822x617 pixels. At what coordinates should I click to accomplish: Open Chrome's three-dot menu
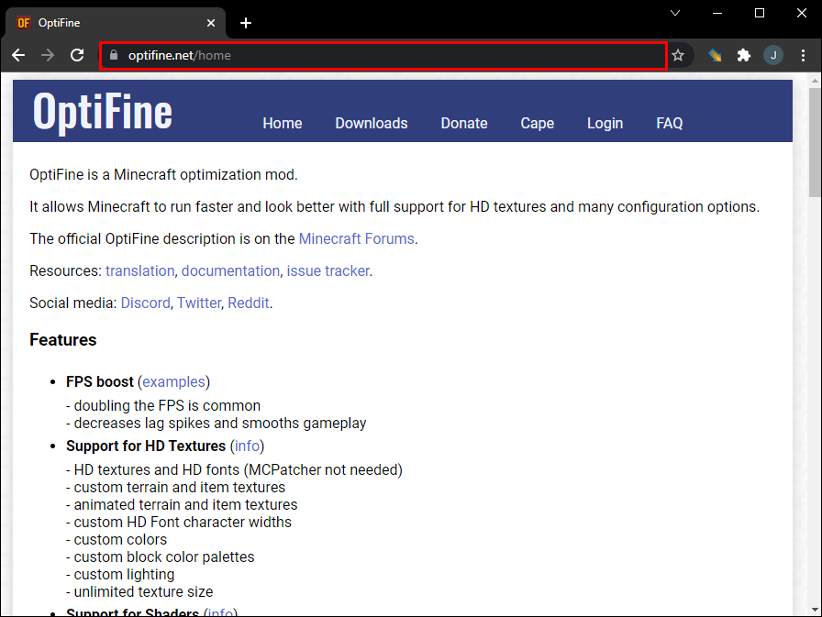(803, 55)
